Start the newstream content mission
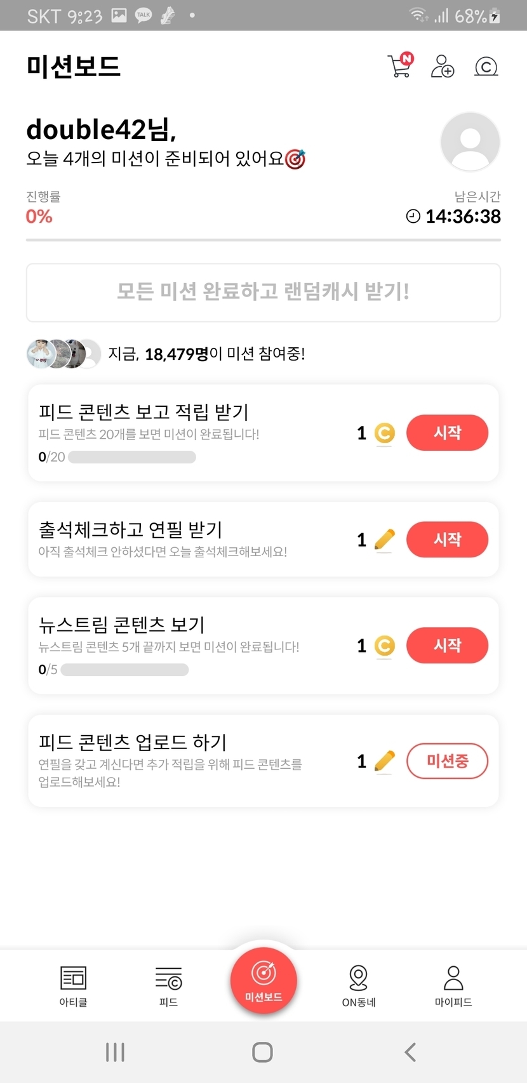The width and height of the screenshot is (527, 1083). pyautogui.click(x=447, y=645)
